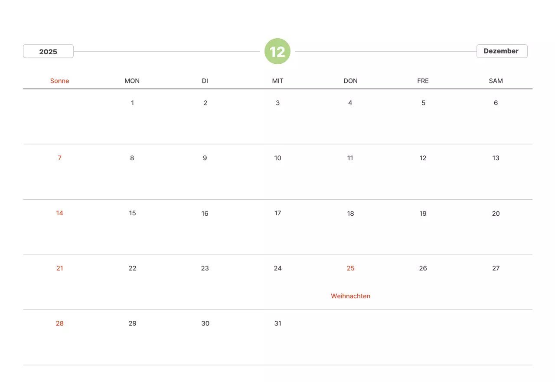Screen dimensions: 555x382
Task: Choose Sunday the 7th
Action: pos(59,158)
